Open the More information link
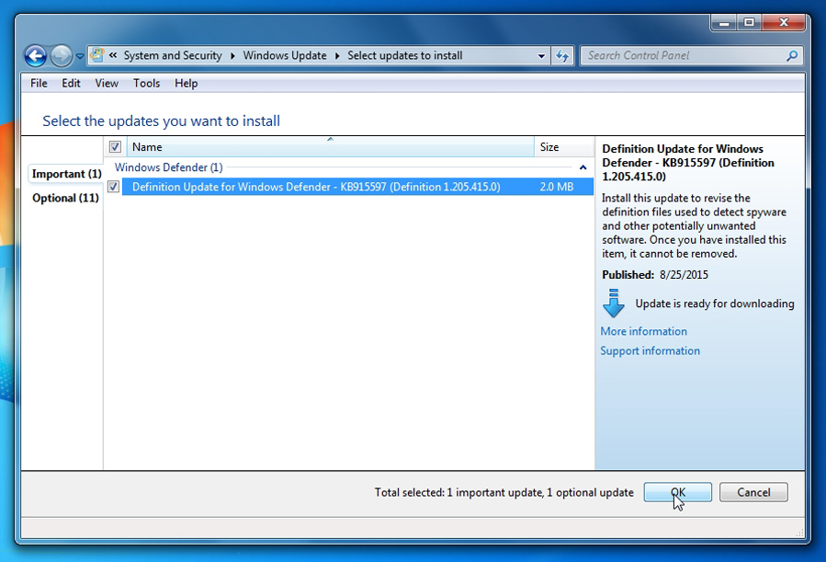This screenshot has height=562, width=826. [644, 331]
